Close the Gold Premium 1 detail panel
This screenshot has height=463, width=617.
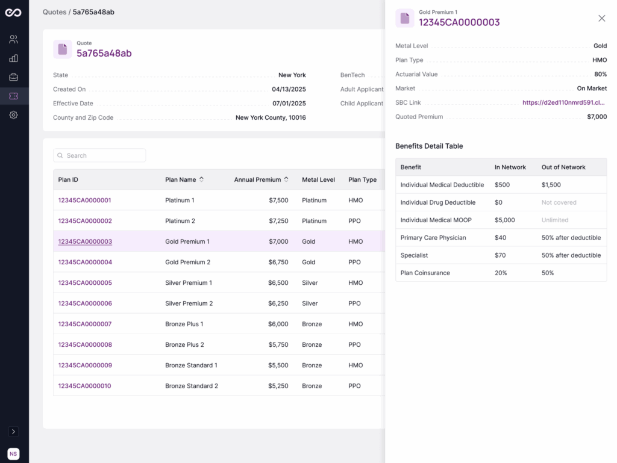click(601, 19)
